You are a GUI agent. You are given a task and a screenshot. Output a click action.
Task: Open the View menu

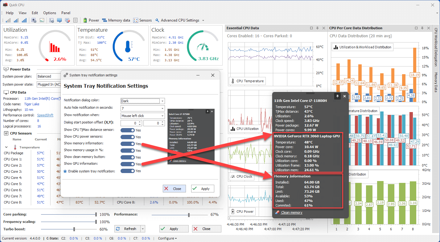[x=23, y=13]
